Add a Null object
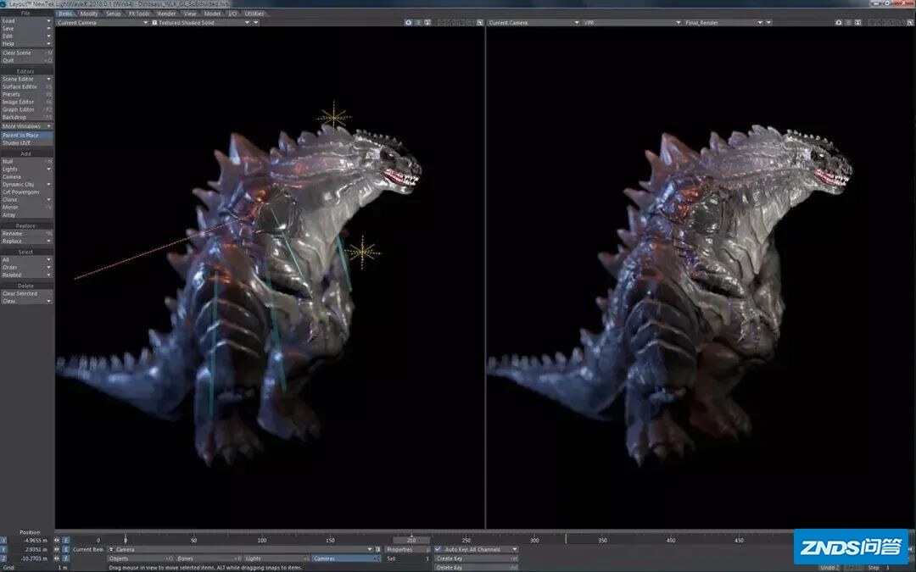Screen dimensions: 916x572 pos(26,161)
